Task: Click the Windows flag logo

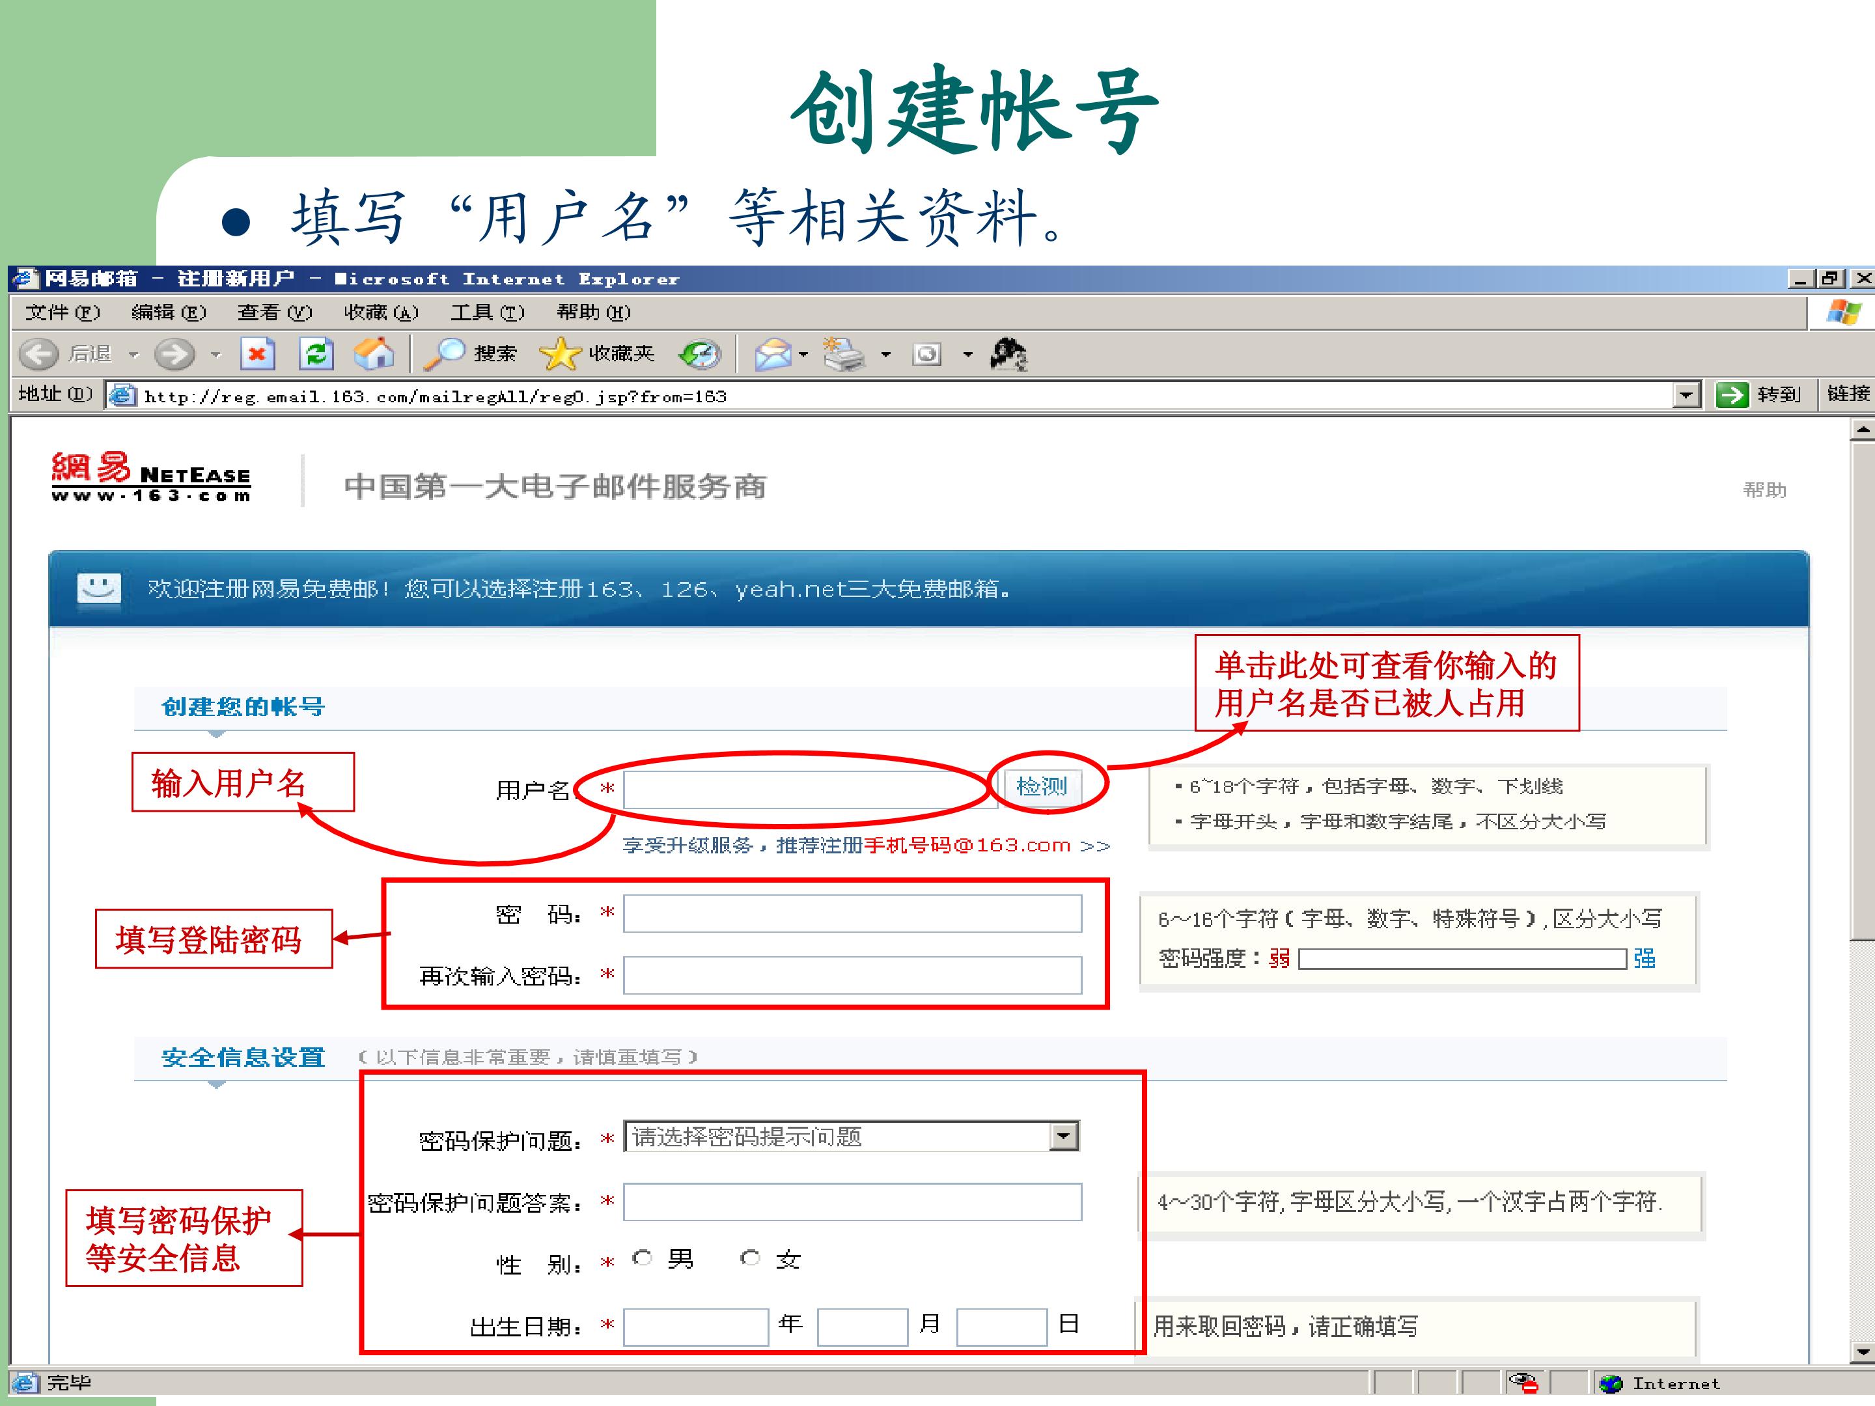Action: tap(1844, 312)
